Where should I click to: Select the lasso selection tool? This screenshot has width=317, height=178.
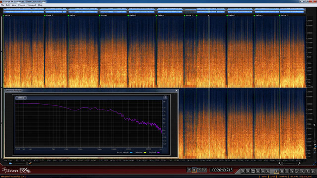tap(292, 171)
